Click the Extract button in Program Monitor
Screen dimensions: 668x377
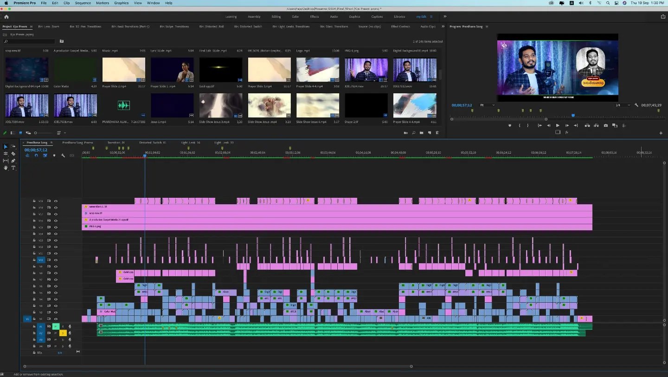[596, 125]
